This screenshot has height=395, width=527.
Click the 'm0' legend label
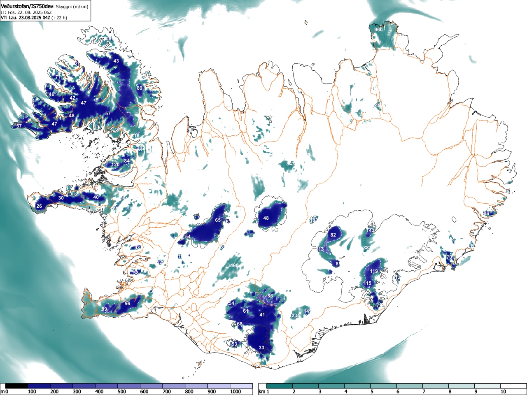tap(5, 392)
